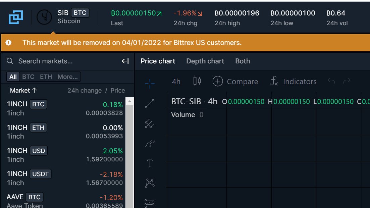This screenshot has height=208, width=370.
Task: Click the Bittrex logo icon
Action: (16, 17)
